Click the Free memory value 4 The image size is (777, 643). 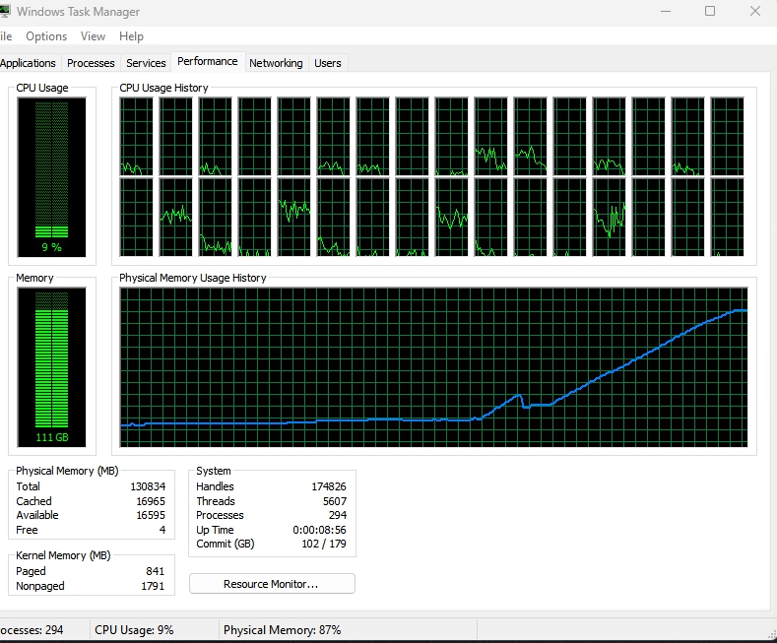(162, 530)
